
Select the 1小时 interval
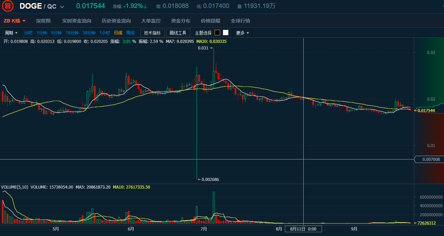(x=105, y=33)
